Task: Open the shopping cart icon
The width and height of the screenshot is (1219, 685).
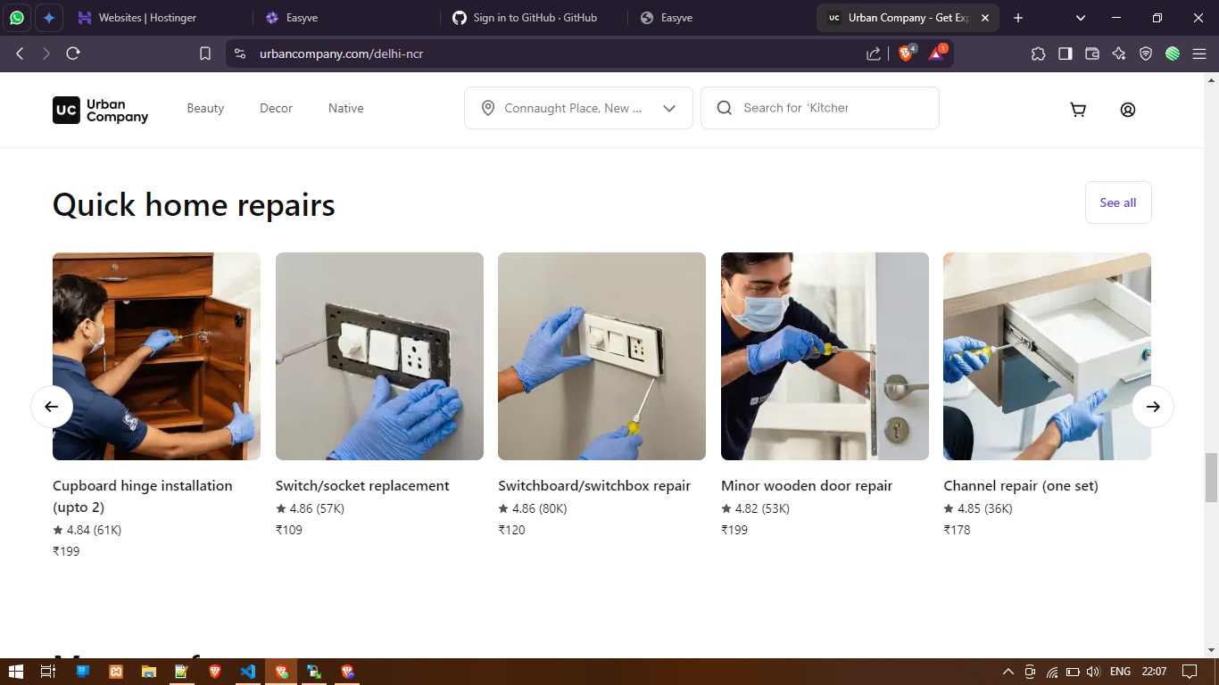Action: [1078, 110]
